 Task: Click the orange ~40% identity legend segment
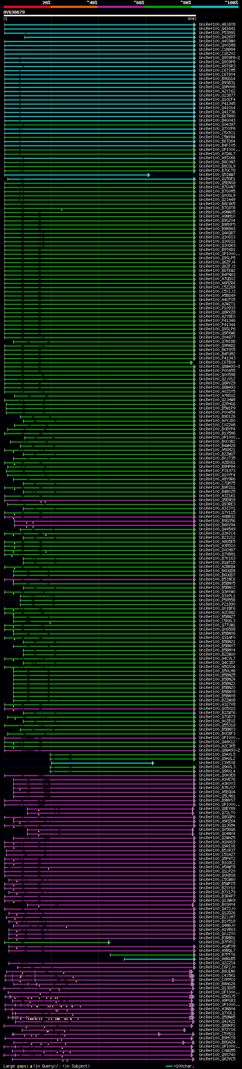pyautogui.click(x=74, y=7)
